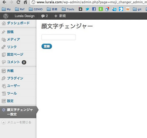Open the Facebook bookmark icon

coord(94,9)
